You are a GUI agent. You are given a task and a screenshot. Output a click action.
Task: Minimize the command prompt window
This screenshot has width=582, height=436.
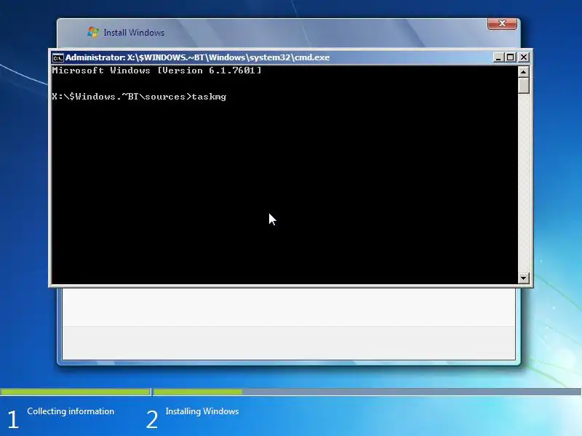tap(498, 57)
